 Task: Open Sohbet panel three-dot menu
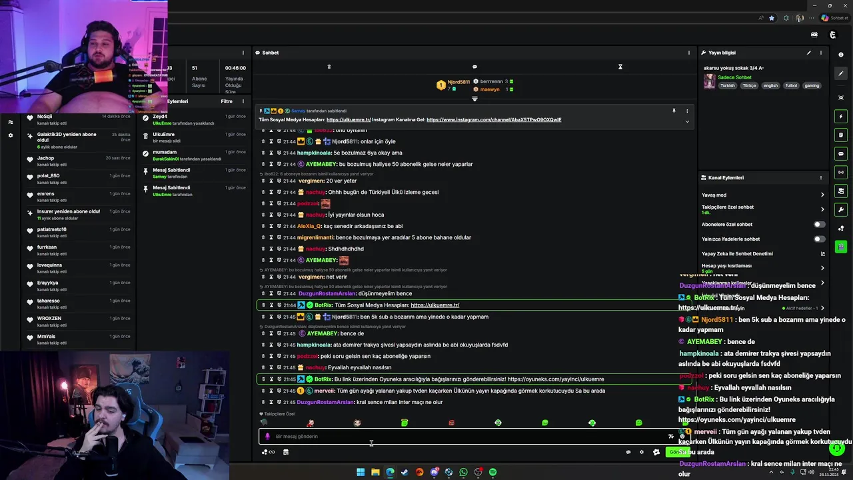(689, 53)
